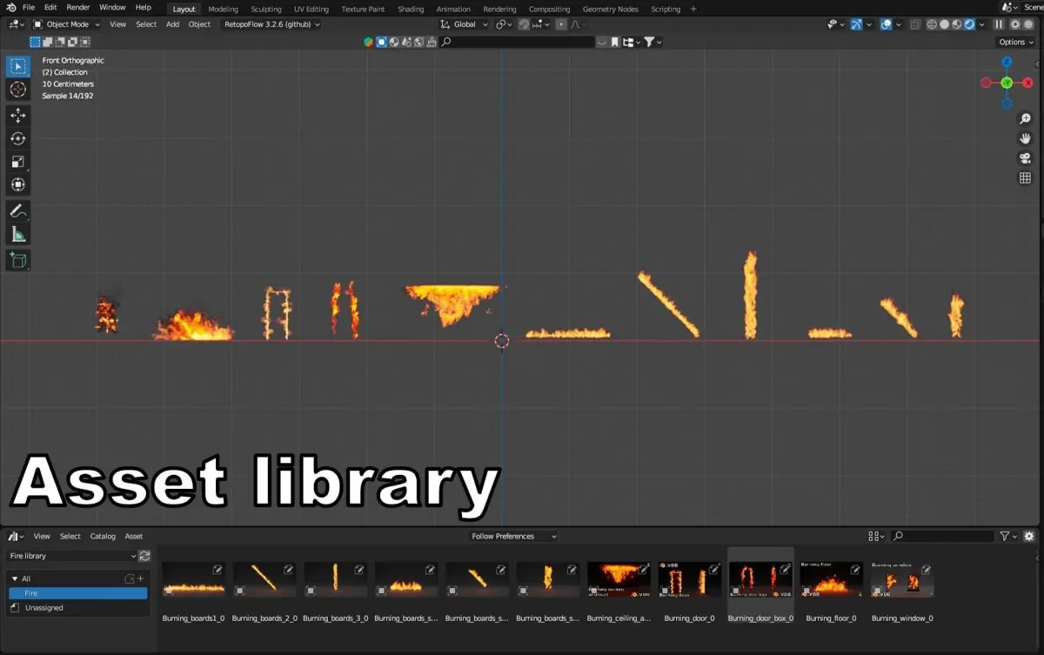Screen dimensions: 1044x655
Task: Click the asset browser search field
Action: [943, 537]
